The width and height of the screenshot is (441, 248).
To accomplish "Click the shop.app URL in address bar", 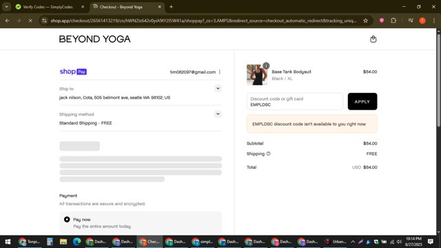I will 203,21.
